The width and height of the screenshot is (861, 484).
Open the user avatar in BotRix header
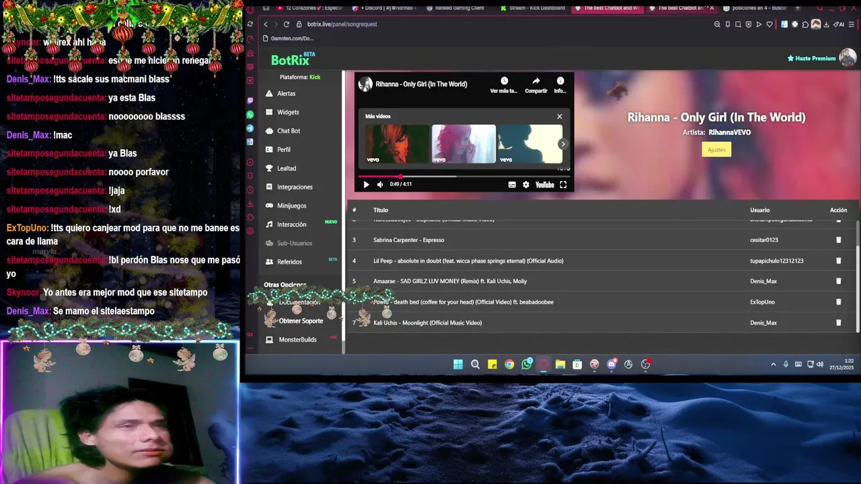[x=848, y=58]
